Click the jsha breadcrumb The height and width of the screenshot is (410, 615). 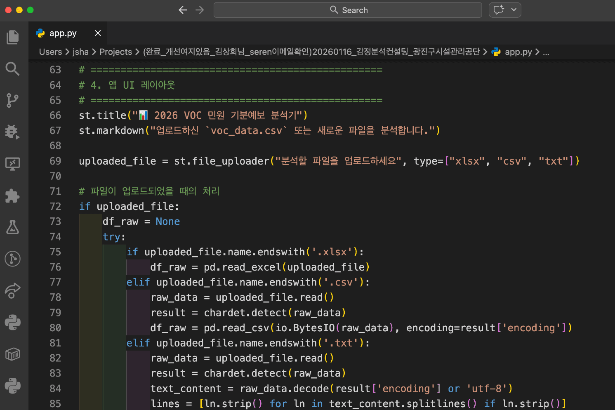coord(80,52)
